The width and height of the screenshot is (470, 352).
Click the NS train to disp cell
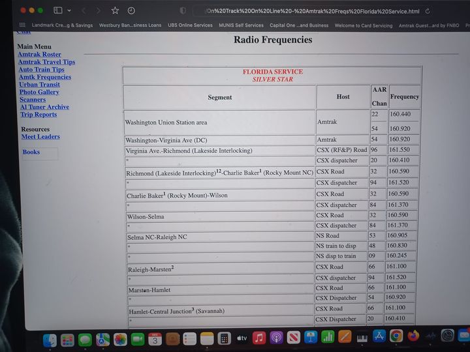coord(341,246)
